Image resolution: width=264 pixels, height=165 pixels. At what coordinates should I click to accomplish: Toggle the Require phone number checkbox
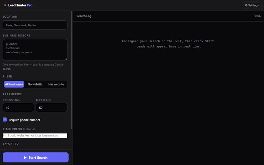[5, 120]
